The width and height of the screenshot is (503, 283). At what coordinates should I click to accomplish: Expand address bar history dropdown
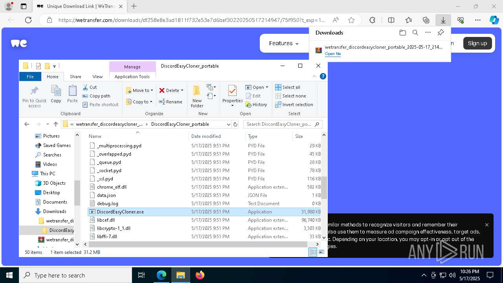228,124
